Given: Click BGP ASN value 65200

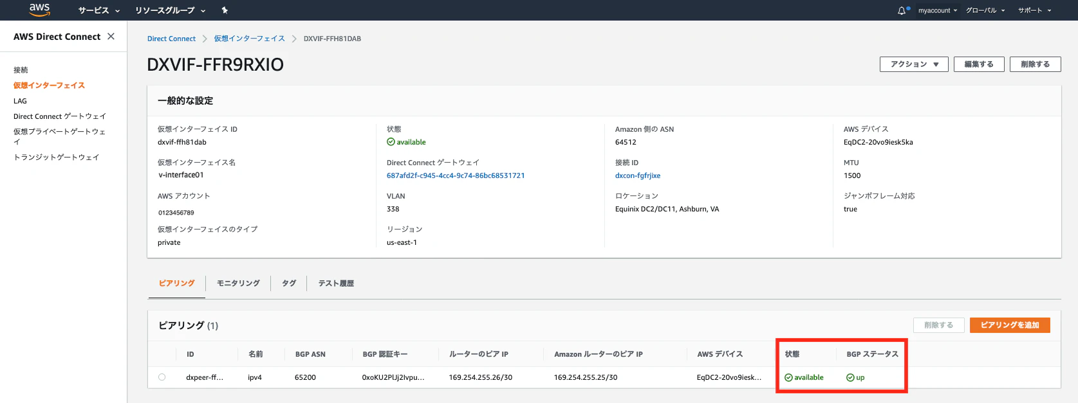Looking at the screenshot, I should (305, 377).
